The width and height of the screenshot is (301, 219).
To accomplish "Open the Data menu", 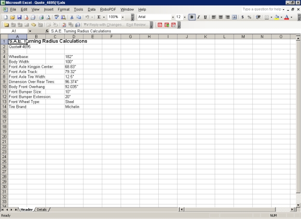I will (92, 10).
